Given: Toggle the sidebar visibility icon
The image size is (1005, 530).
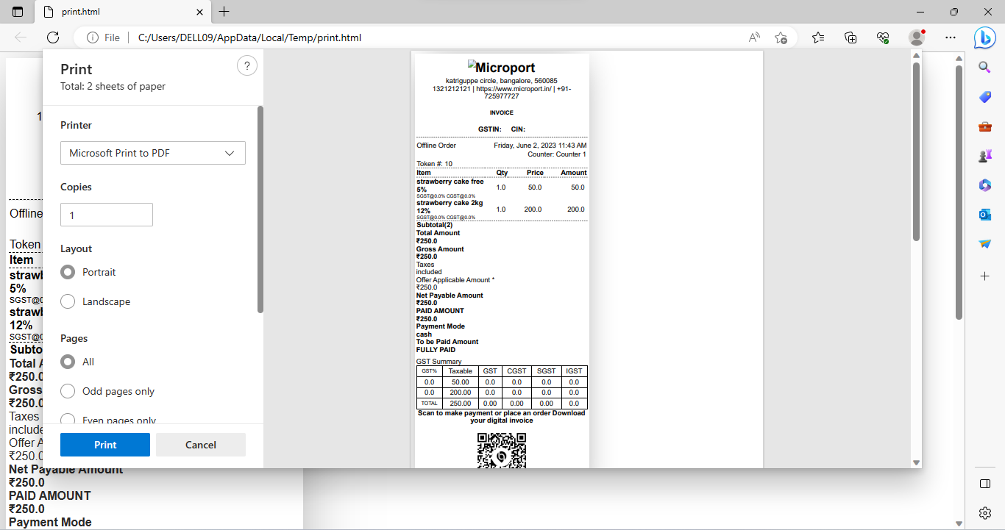Looking at the screenshot, I should click(x=985, y=484).
